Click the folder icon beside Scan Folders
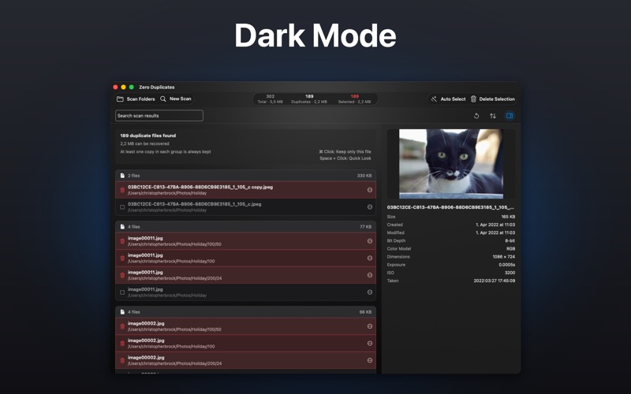Image resolution: width=631 pixels, height=394 pixels. (x=120, y=99)
